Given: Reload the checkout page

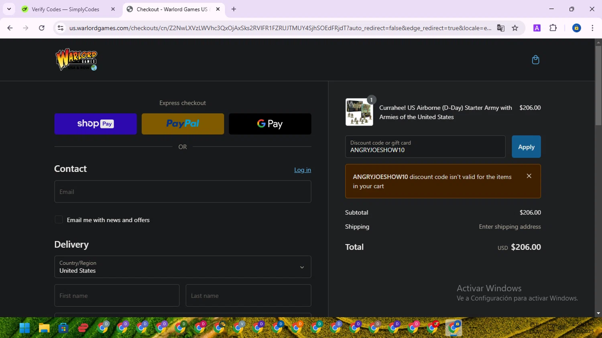Looking at the screenshot, I should click(x=42, y=28).
